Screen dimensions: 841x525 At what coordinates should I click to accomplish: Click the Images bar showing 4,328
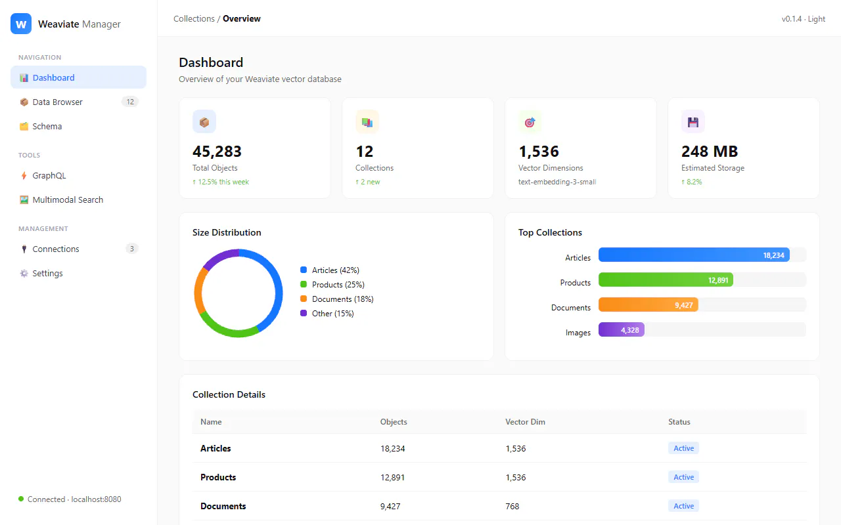(x=622, y=330)
